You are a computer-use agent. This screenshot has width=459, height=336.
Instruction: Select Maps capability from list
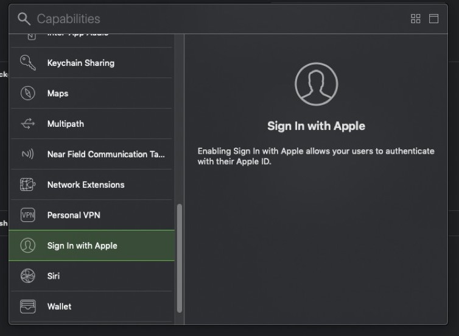58,93
